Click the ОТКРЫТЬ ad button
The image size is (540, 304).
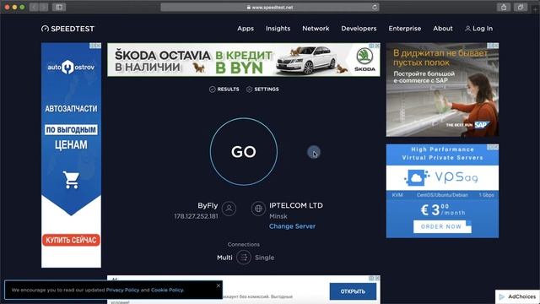(353, 291)
